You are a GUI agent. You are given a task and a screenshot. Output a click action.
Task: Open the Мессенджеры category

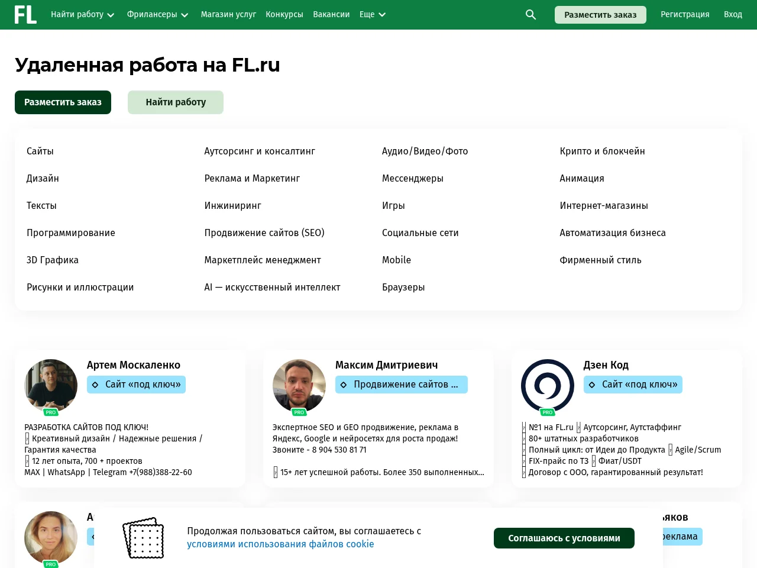click(x=413, y=179)
